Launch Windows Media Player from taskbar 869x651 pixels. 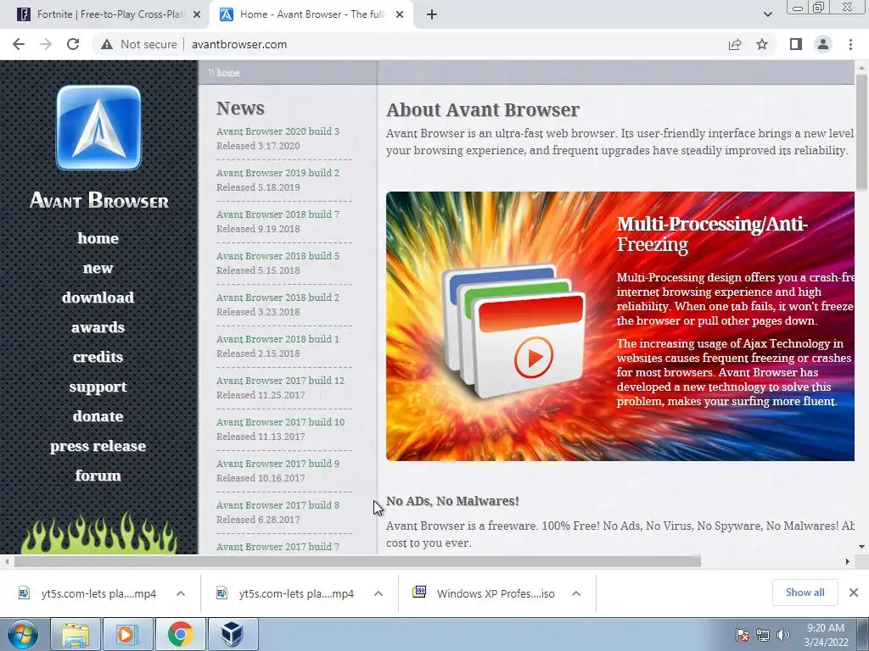pos(127,634)
